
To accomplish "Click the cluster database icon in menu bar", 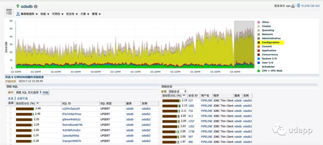I will click(18, 14).
